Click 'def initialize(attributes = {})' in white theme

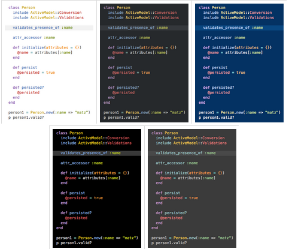pos(47,47)
